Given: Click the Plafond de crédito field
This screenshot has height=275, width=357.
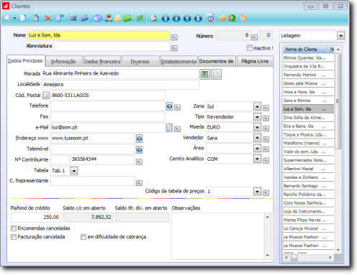Looking at the screenshot, I should pyautogui.click(x=36, y=218).
